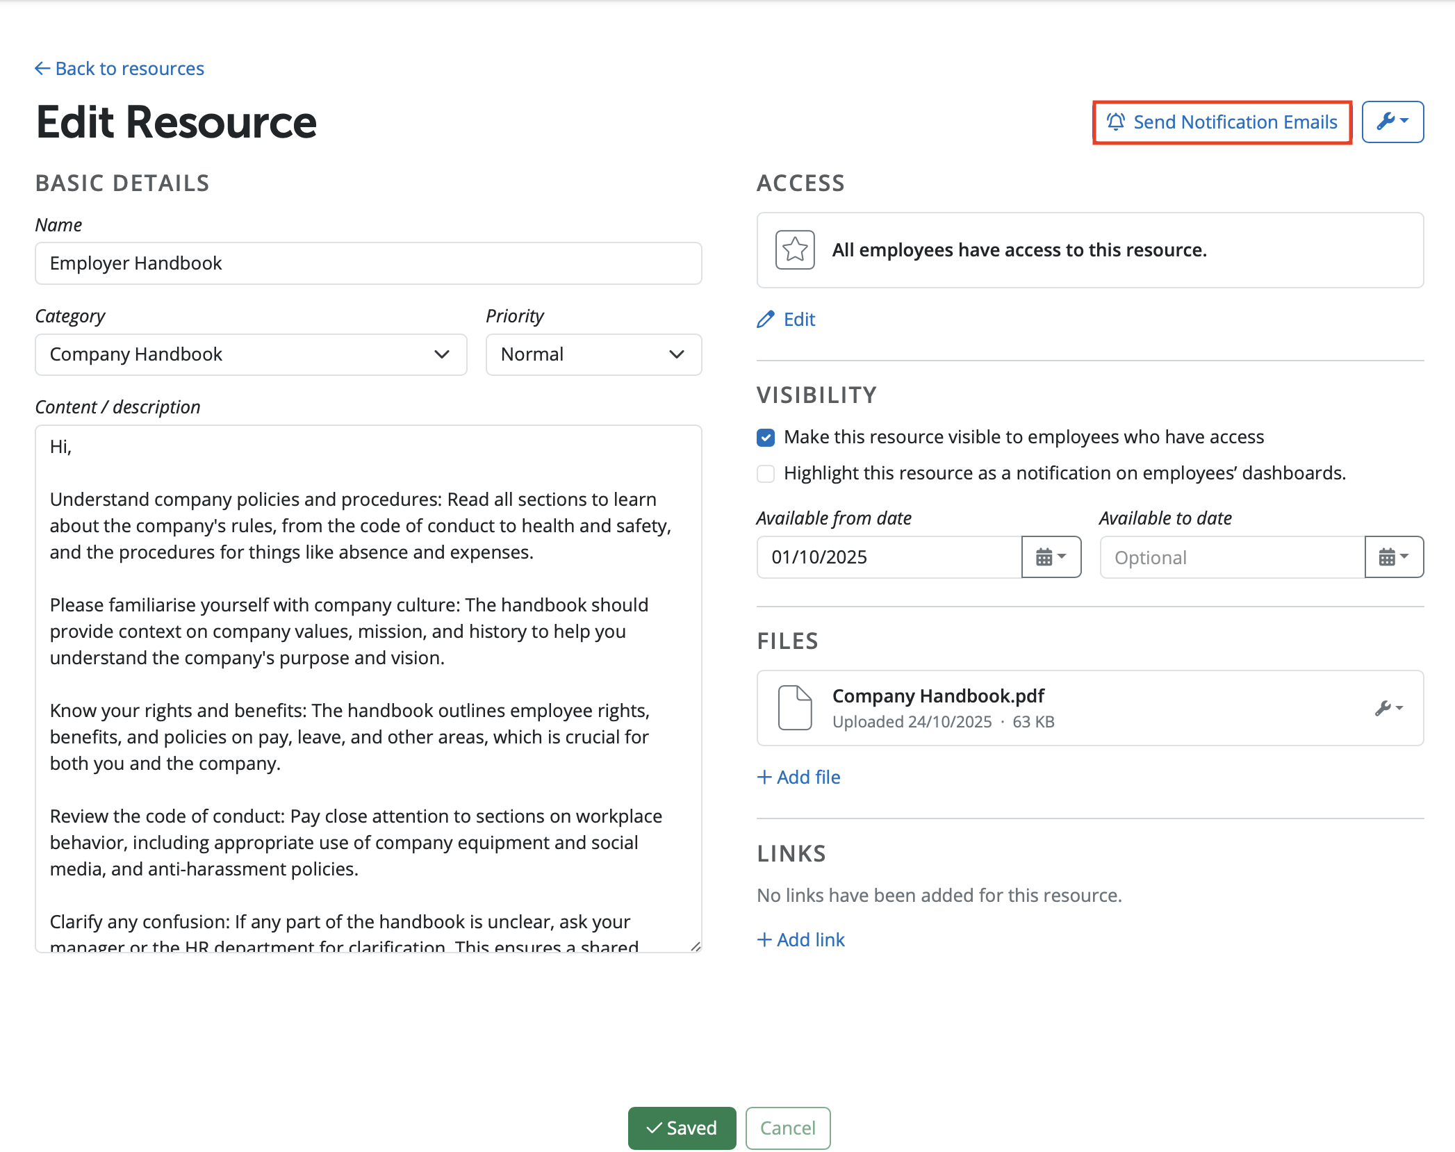Viewport: 1455px width, 1152px height.
Task: Click inside the Content / description text area
Action: click(368, 688)
